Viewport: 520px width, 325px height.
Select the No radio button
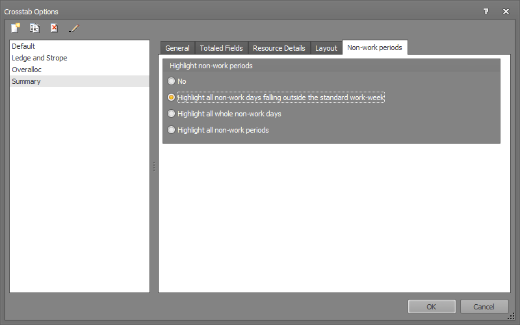[172, 81]
